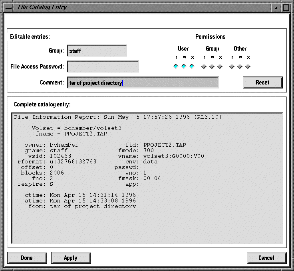Toggle User execute permission
The image size is (294, 271).
(192, 66)
